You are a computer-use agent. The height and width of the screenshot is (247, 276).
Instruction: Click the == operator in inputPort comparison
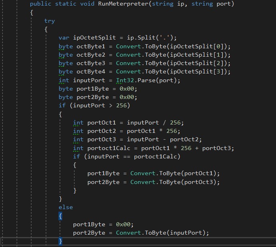pos(126,157)
